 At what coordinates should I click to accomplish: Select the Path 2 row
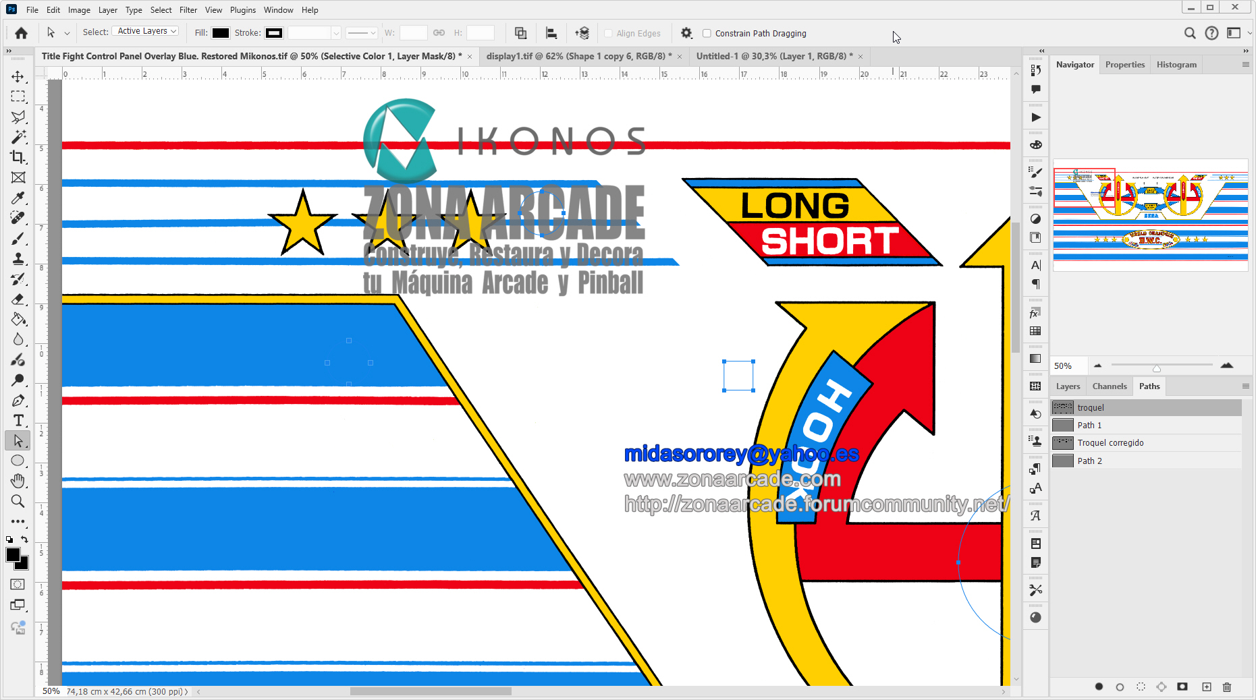[x=1146, y=461]
